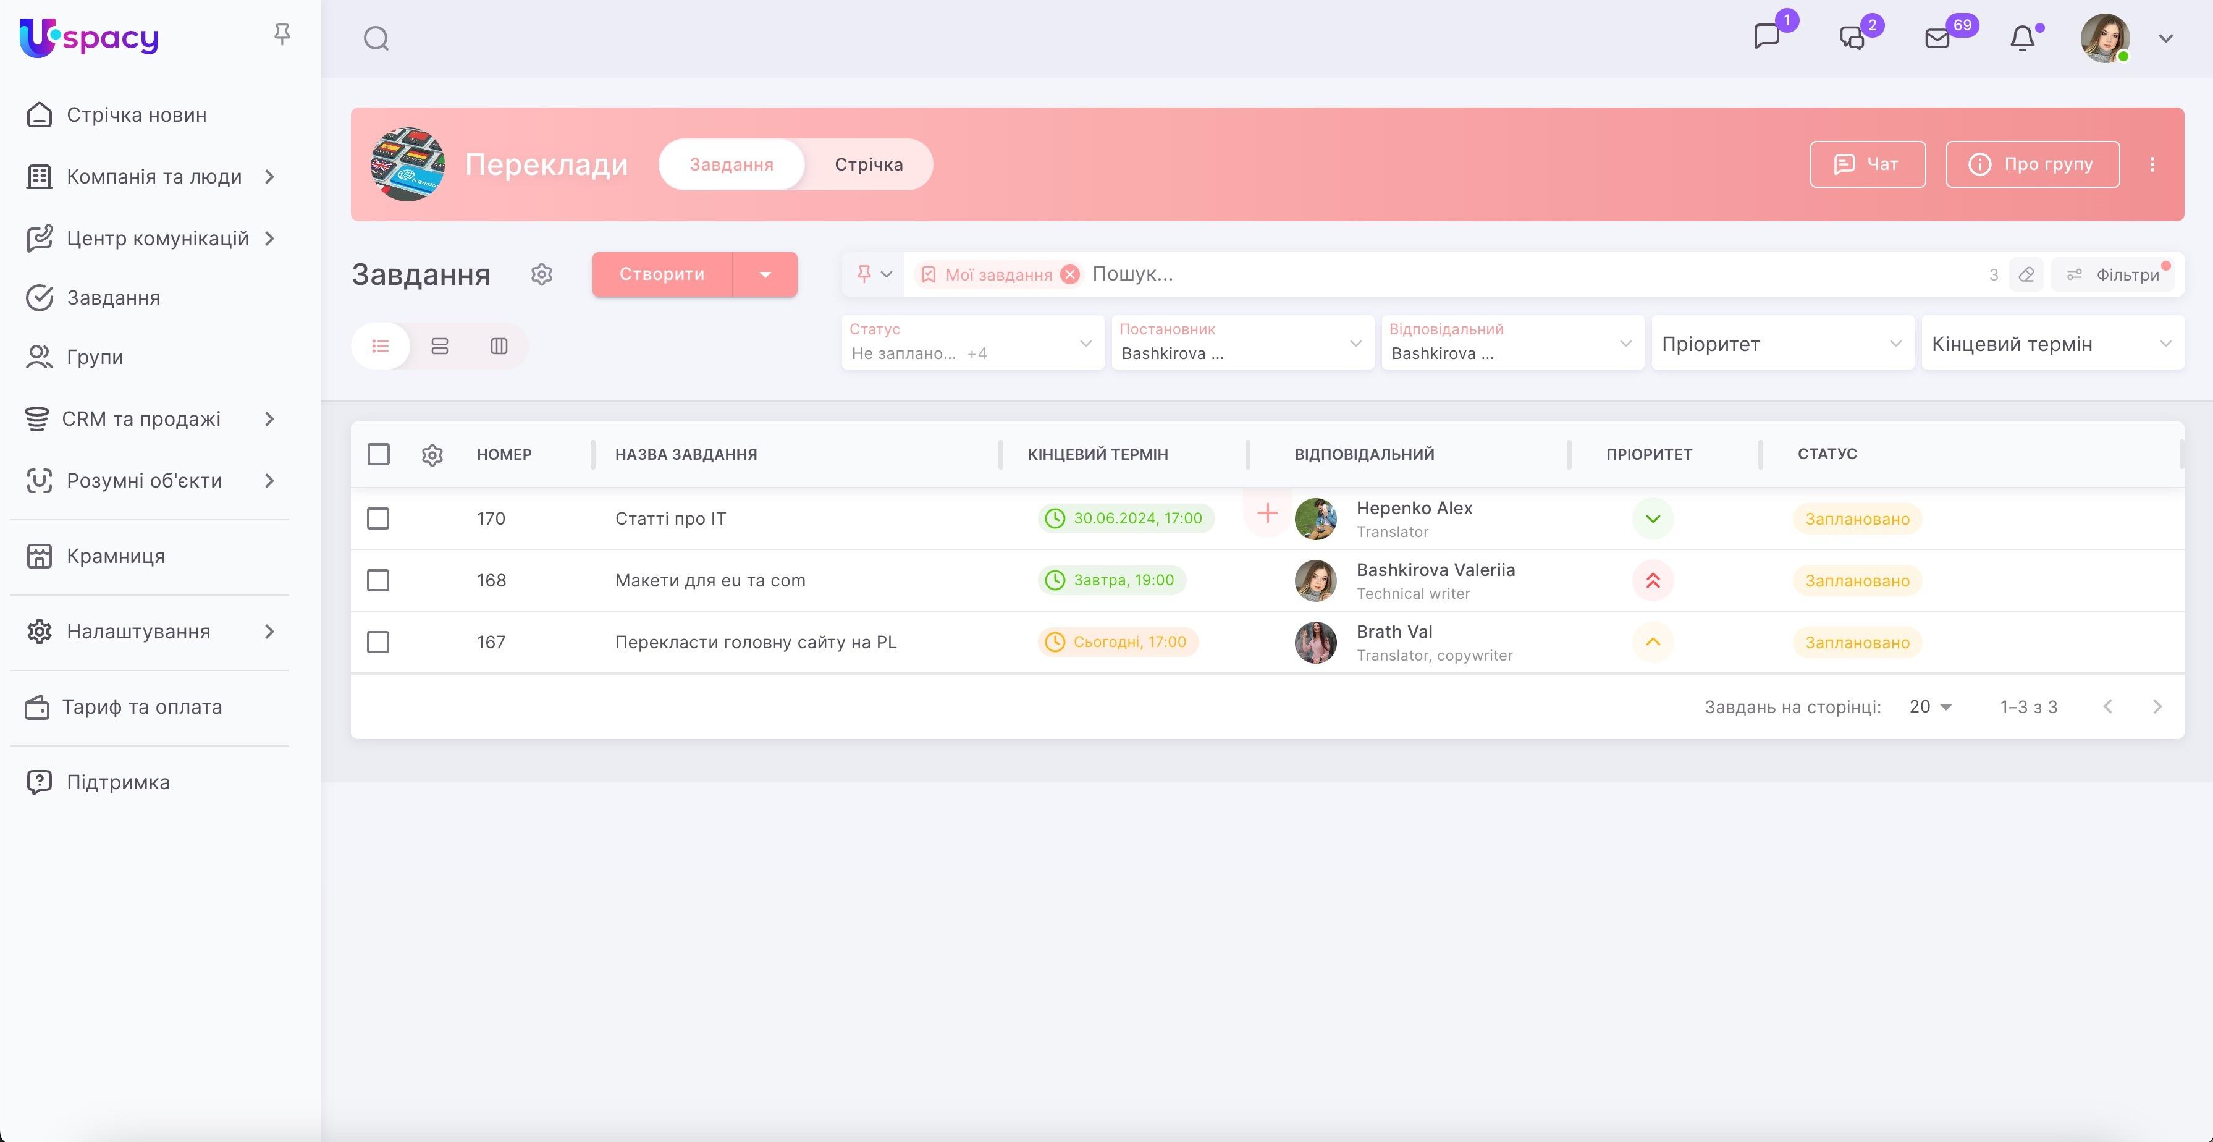The height and width of the screenshot is (1142, 2213).
Task: Check the checkbox for task 167
Action: pos(378,642)
